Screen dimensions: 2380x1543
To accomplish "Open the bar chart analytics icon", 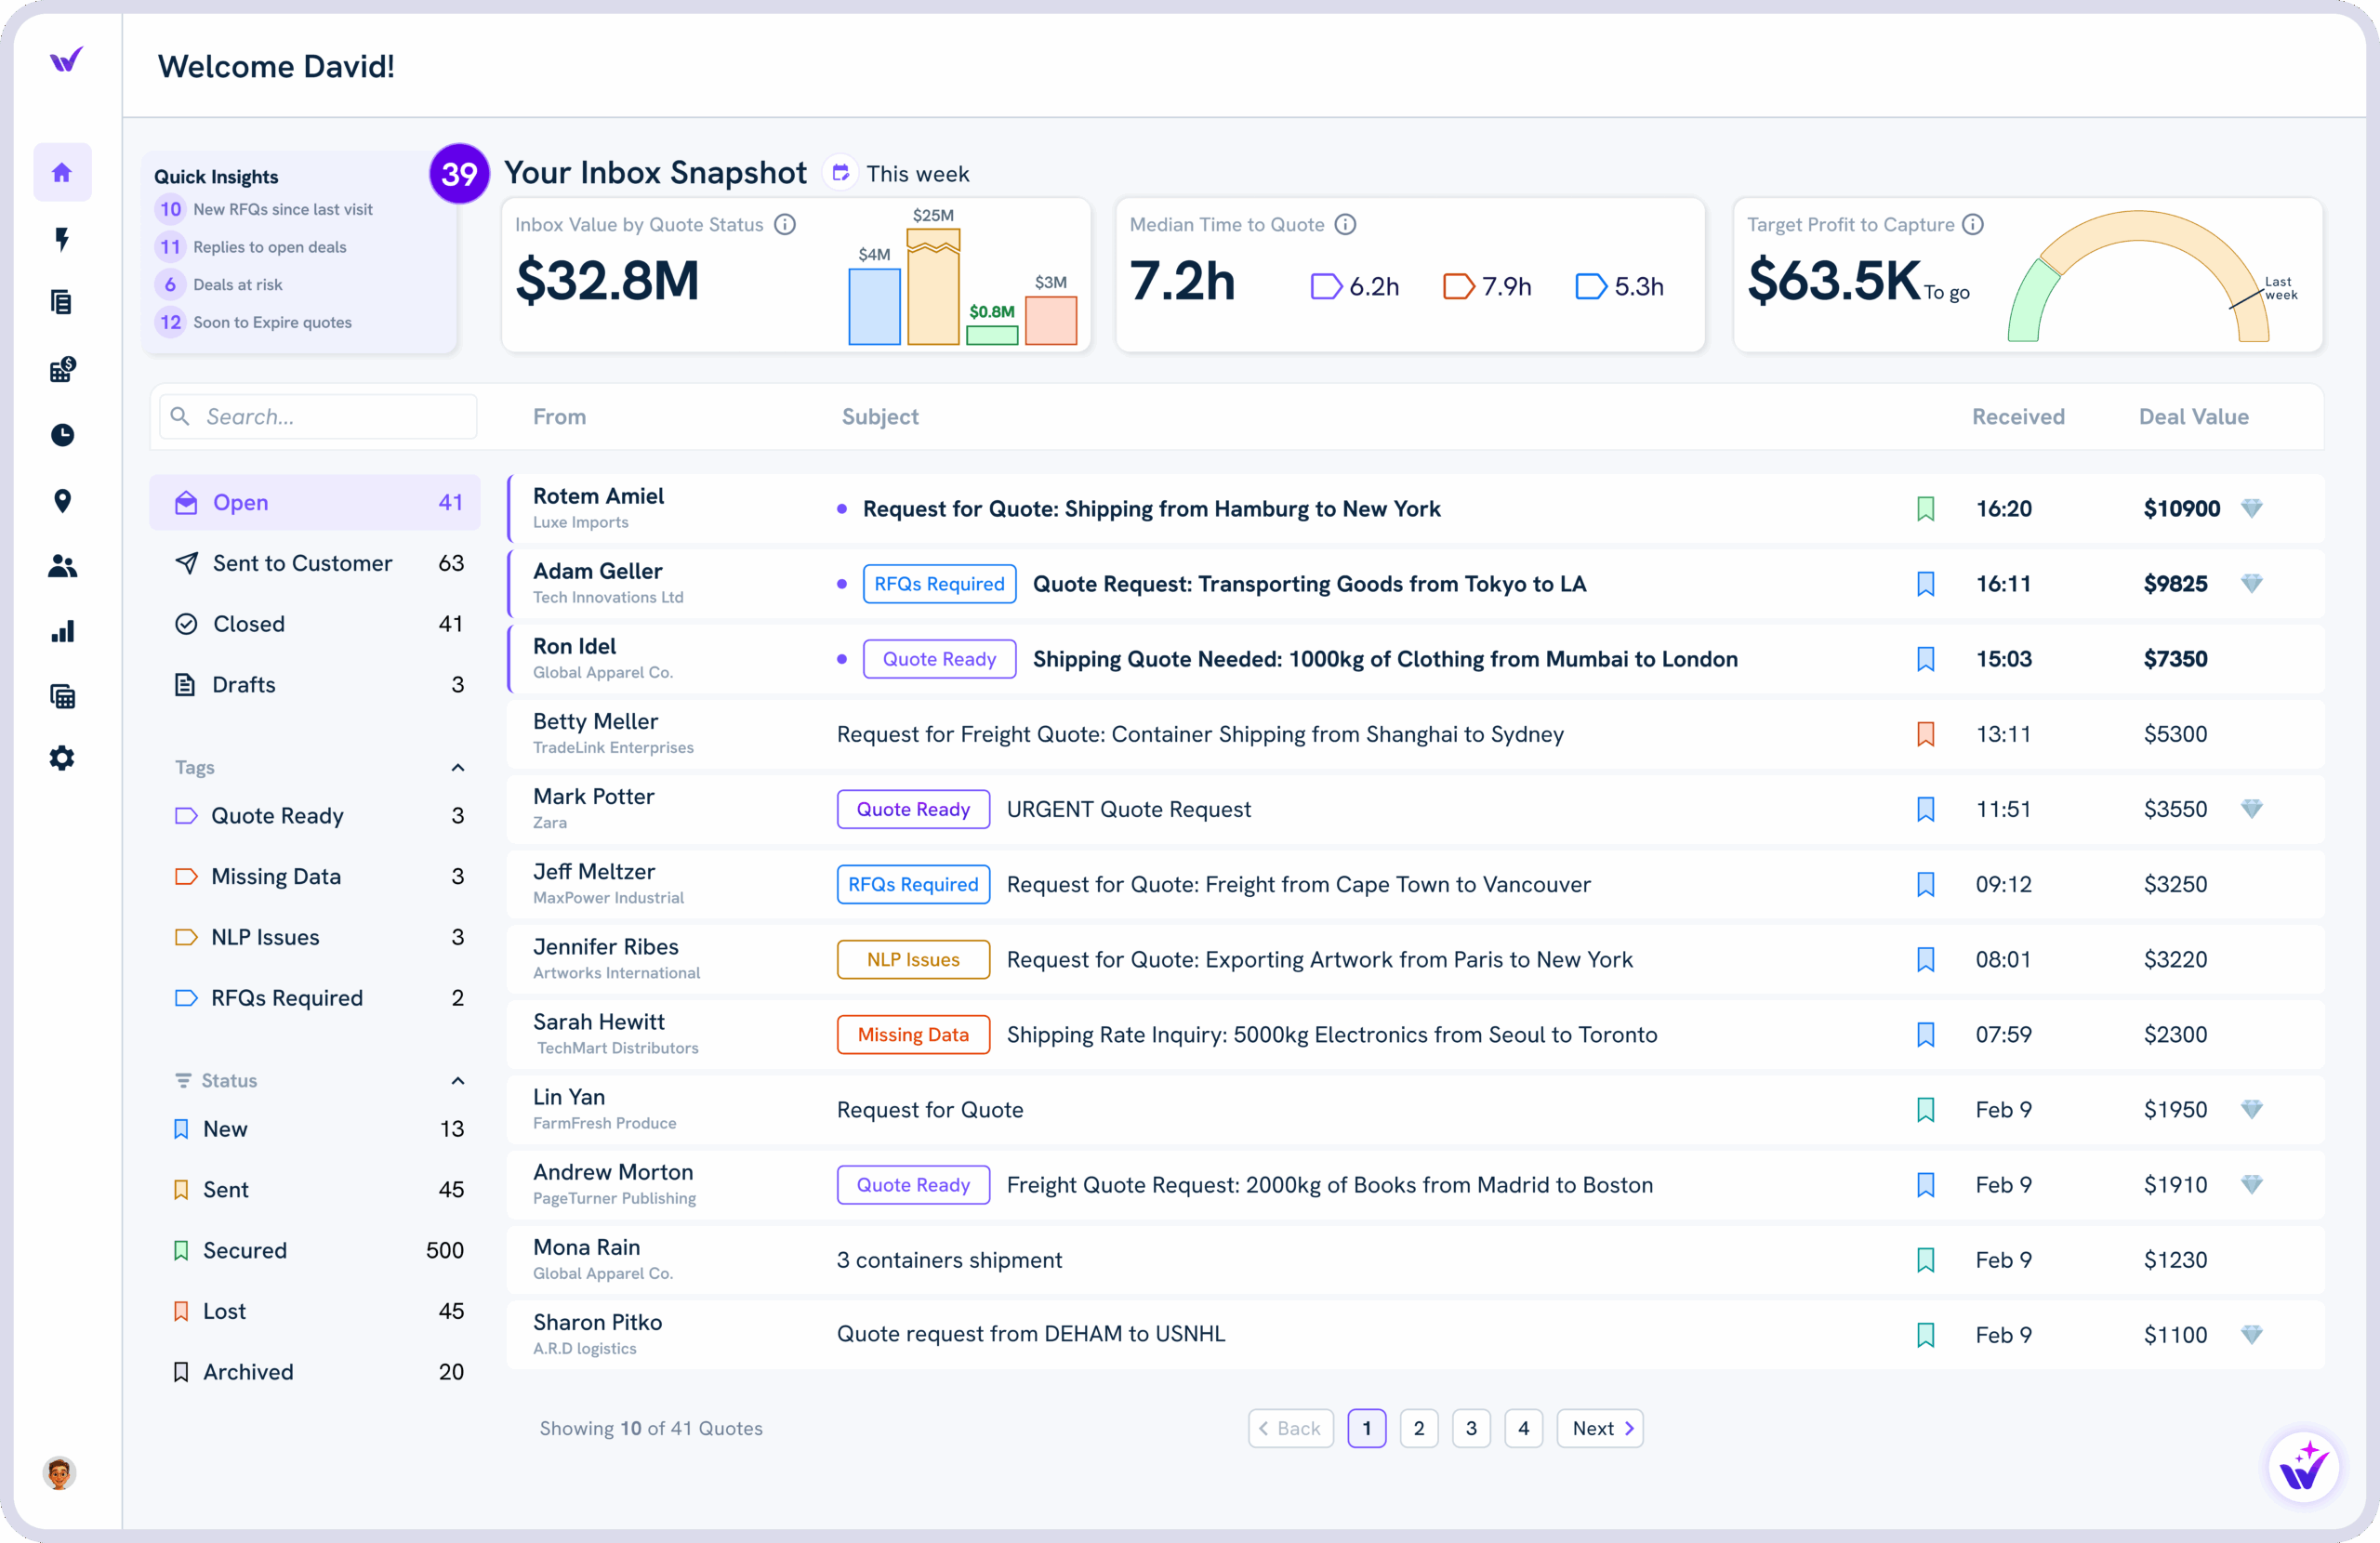I will (62, 631).
